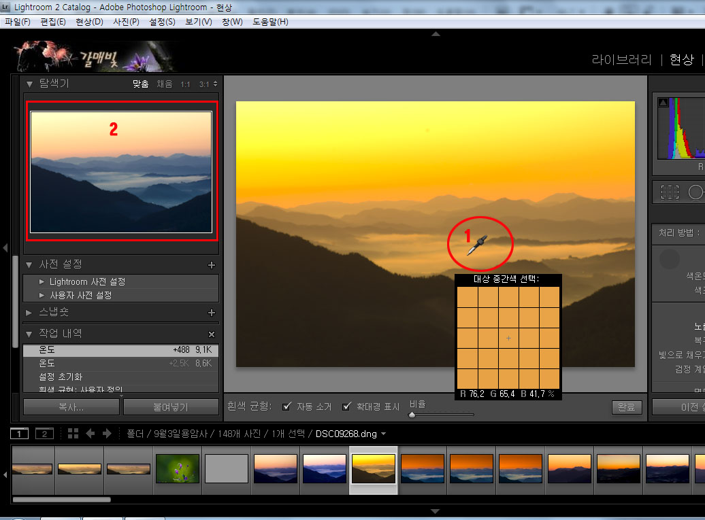The width and height of the screenshot is (705, 520).
Task: Expand the Lightroom 사전 설정 folder
Action: coord(42,281)
